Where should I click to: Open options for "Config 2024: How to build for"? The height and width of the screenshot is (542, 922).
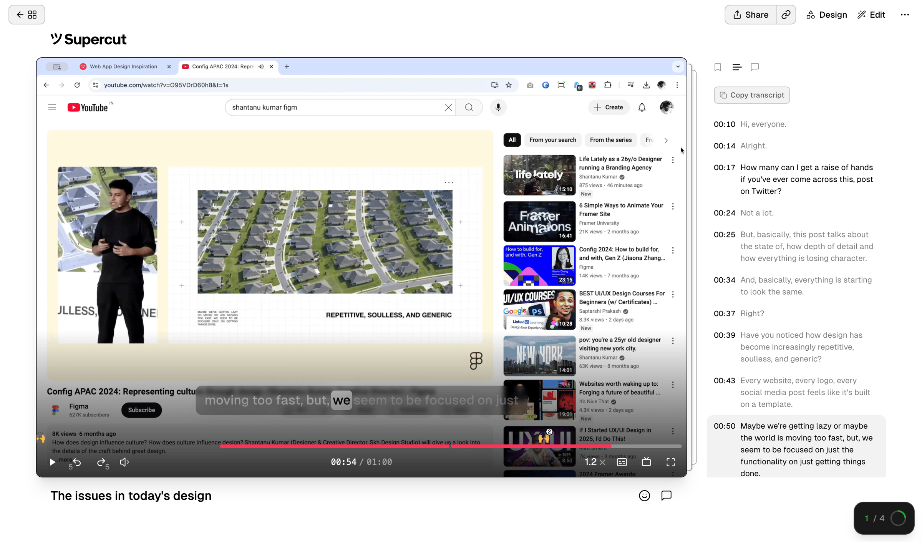[x=673, y=250]
